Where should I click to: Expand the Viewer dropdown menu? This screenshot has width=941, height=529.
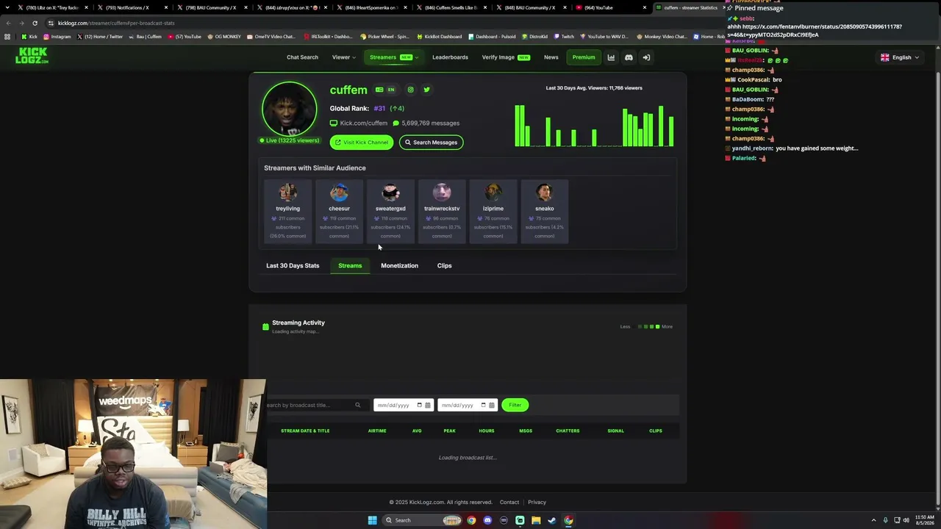(343, 57)
